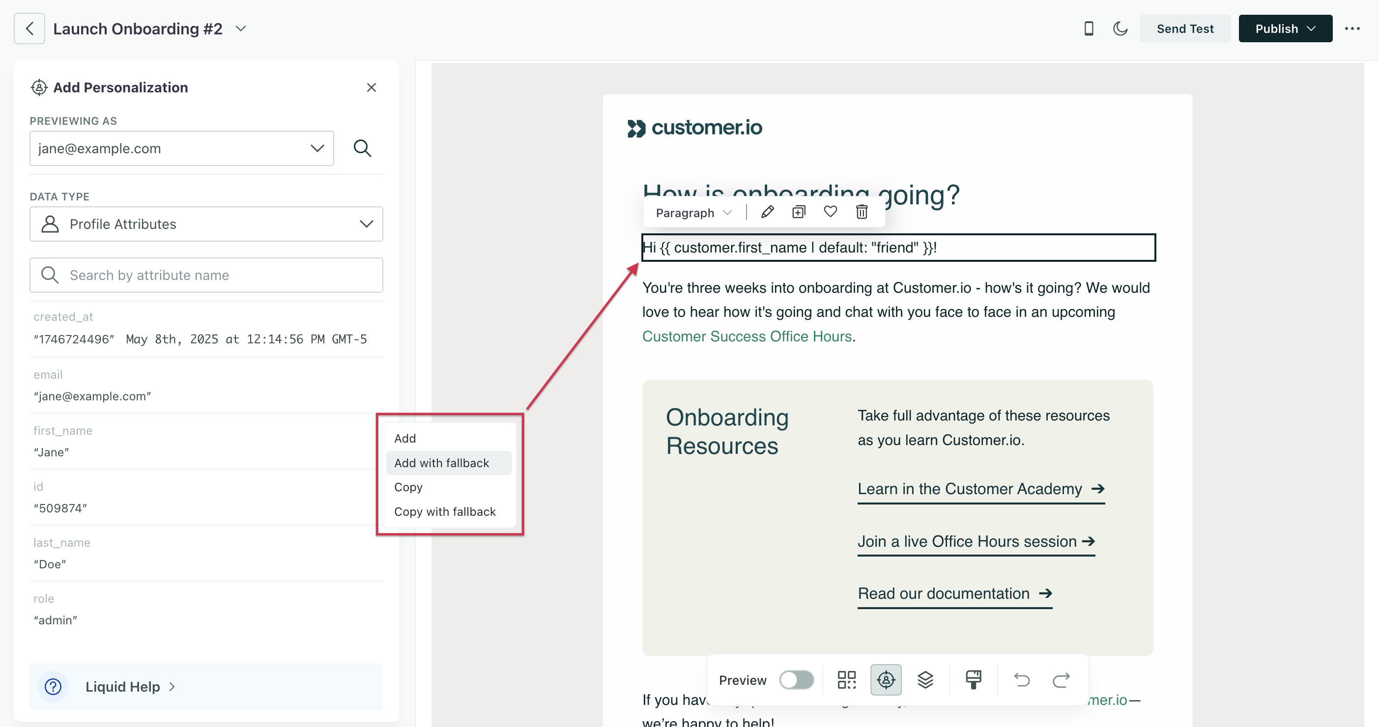Image resolution: width=1379 pixels, height=727 pixels.
Task: Open the Profile Attributes data type dropdown
Action: (206, 224)
